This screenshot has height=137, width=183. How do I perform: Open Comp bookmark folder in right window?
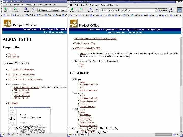tap(118, 15)
